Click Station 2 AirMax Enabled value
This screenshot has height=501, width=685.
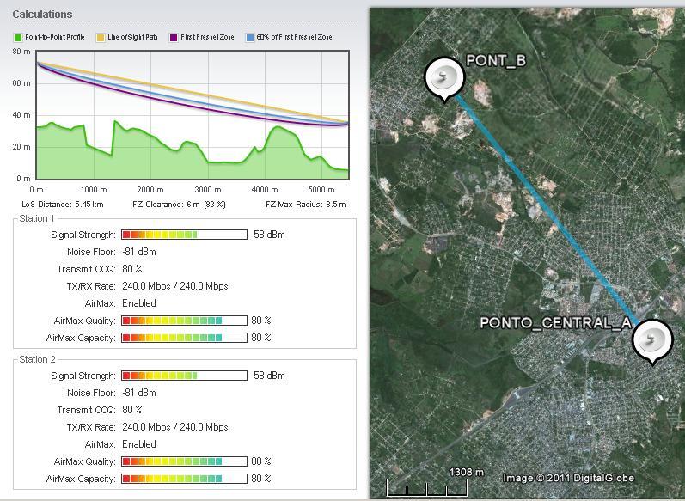tap(139, 444)
